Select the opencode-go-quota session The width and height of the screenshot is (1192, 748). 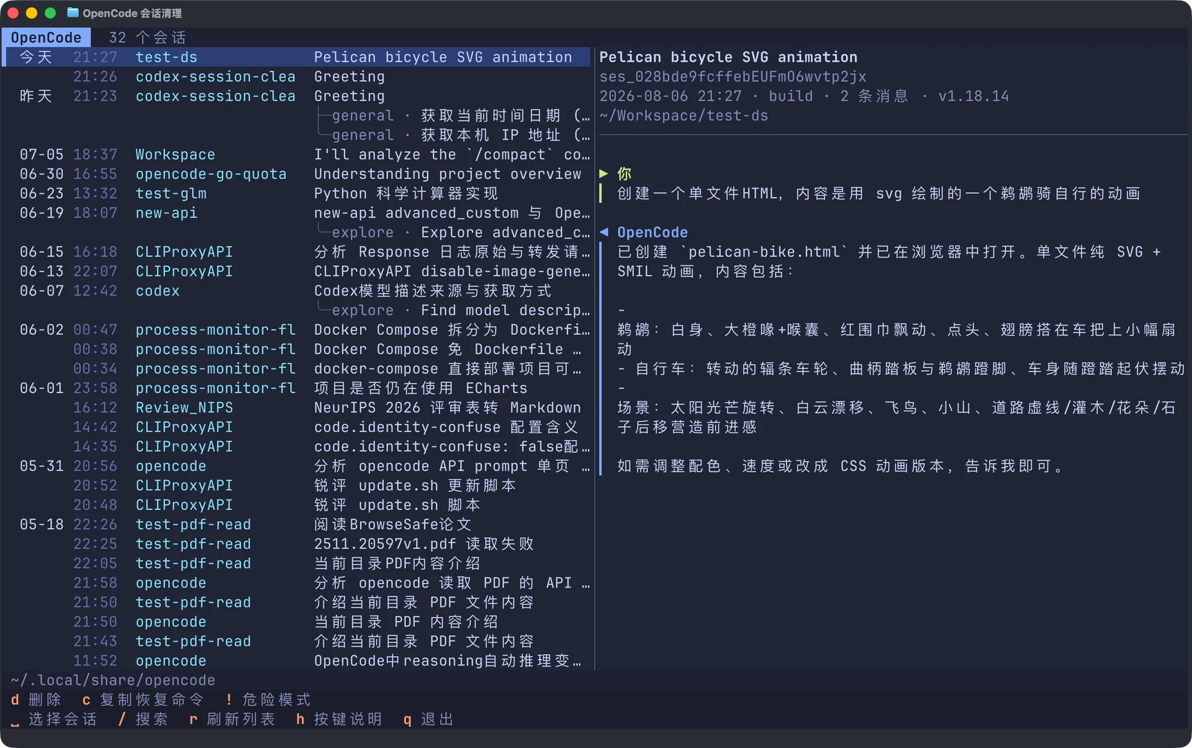(297, 174)
